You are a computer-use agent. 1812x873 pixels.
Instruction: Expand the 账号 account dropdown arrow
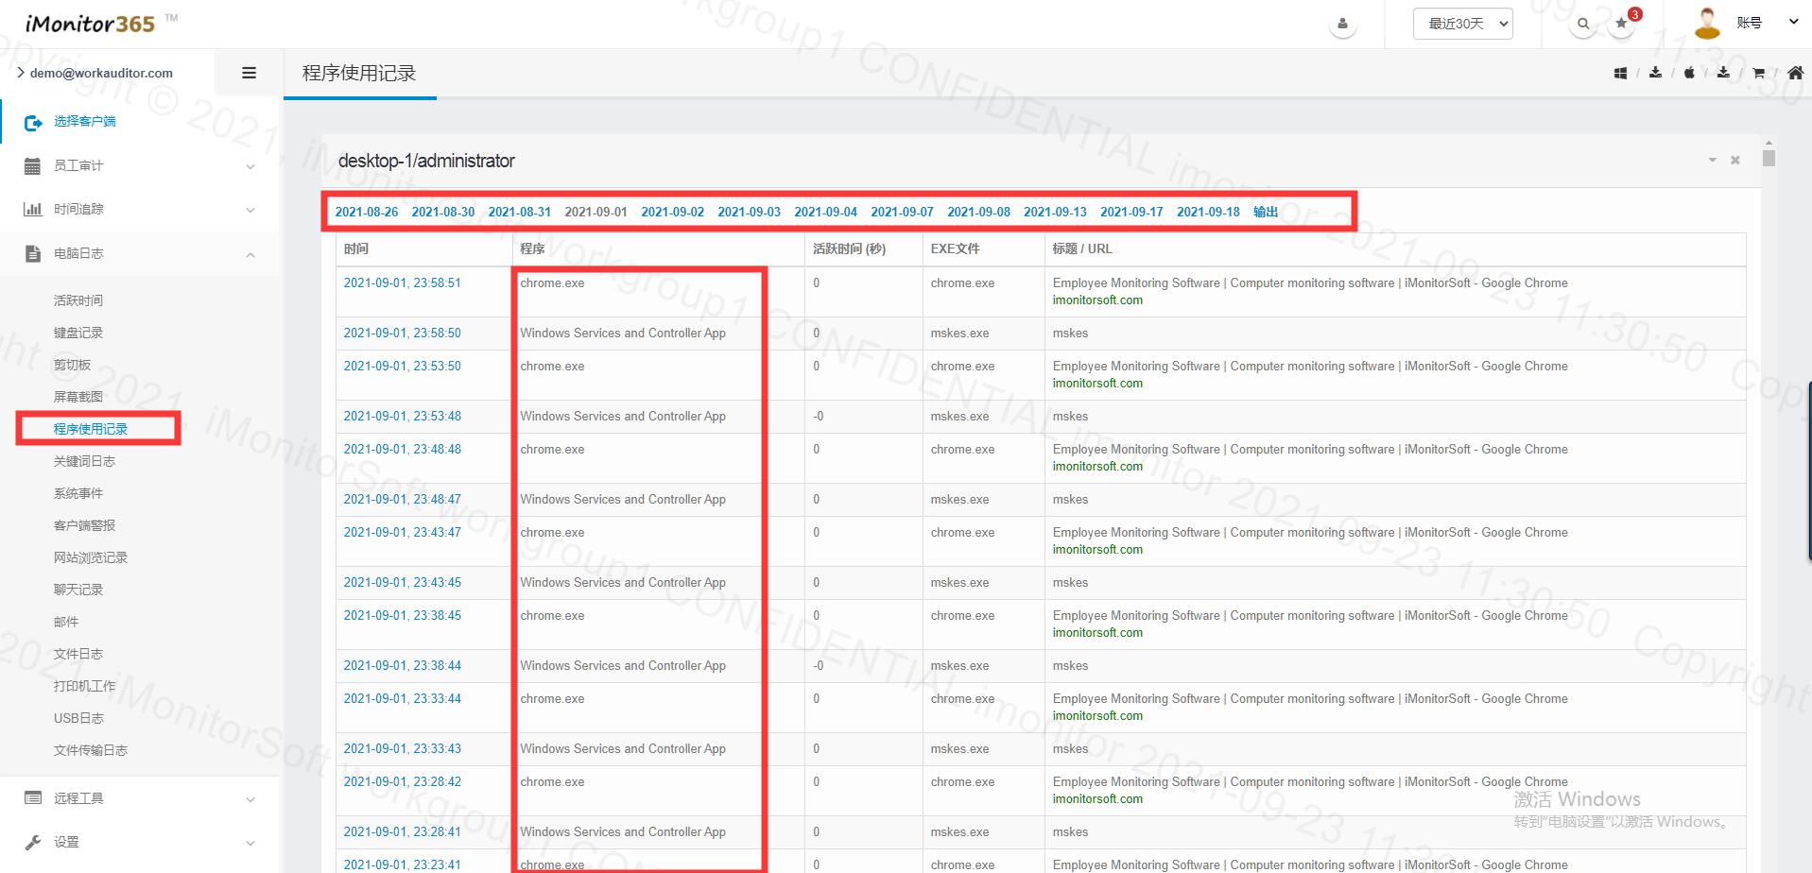tap(1793, 22)
